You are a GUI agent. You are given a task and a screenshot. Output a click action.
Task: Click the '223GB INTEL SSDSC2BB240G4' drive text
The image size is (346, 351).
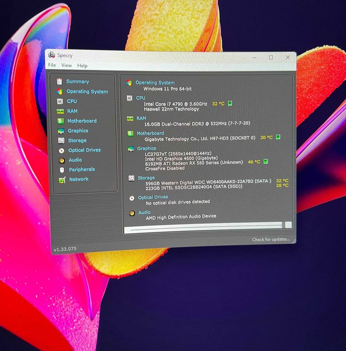(194, 187)
